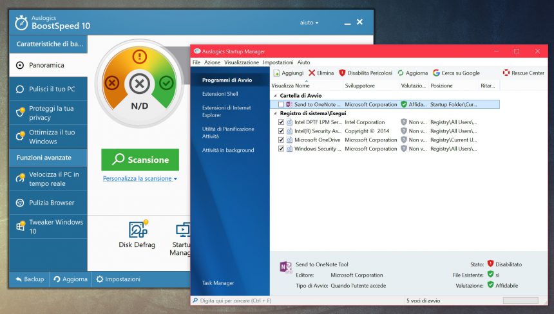Collapse Registro di sistema\Esegui group
This screenshot has height=314, width=554.
(275, 113)
